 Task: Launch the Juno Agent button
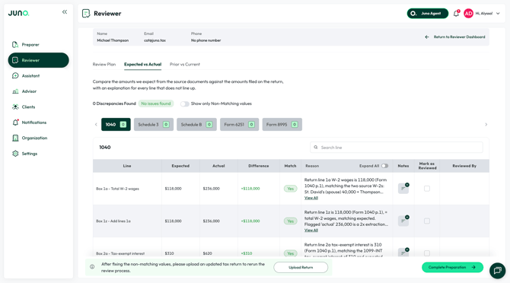pyautogui.click(x=427, y=14)
